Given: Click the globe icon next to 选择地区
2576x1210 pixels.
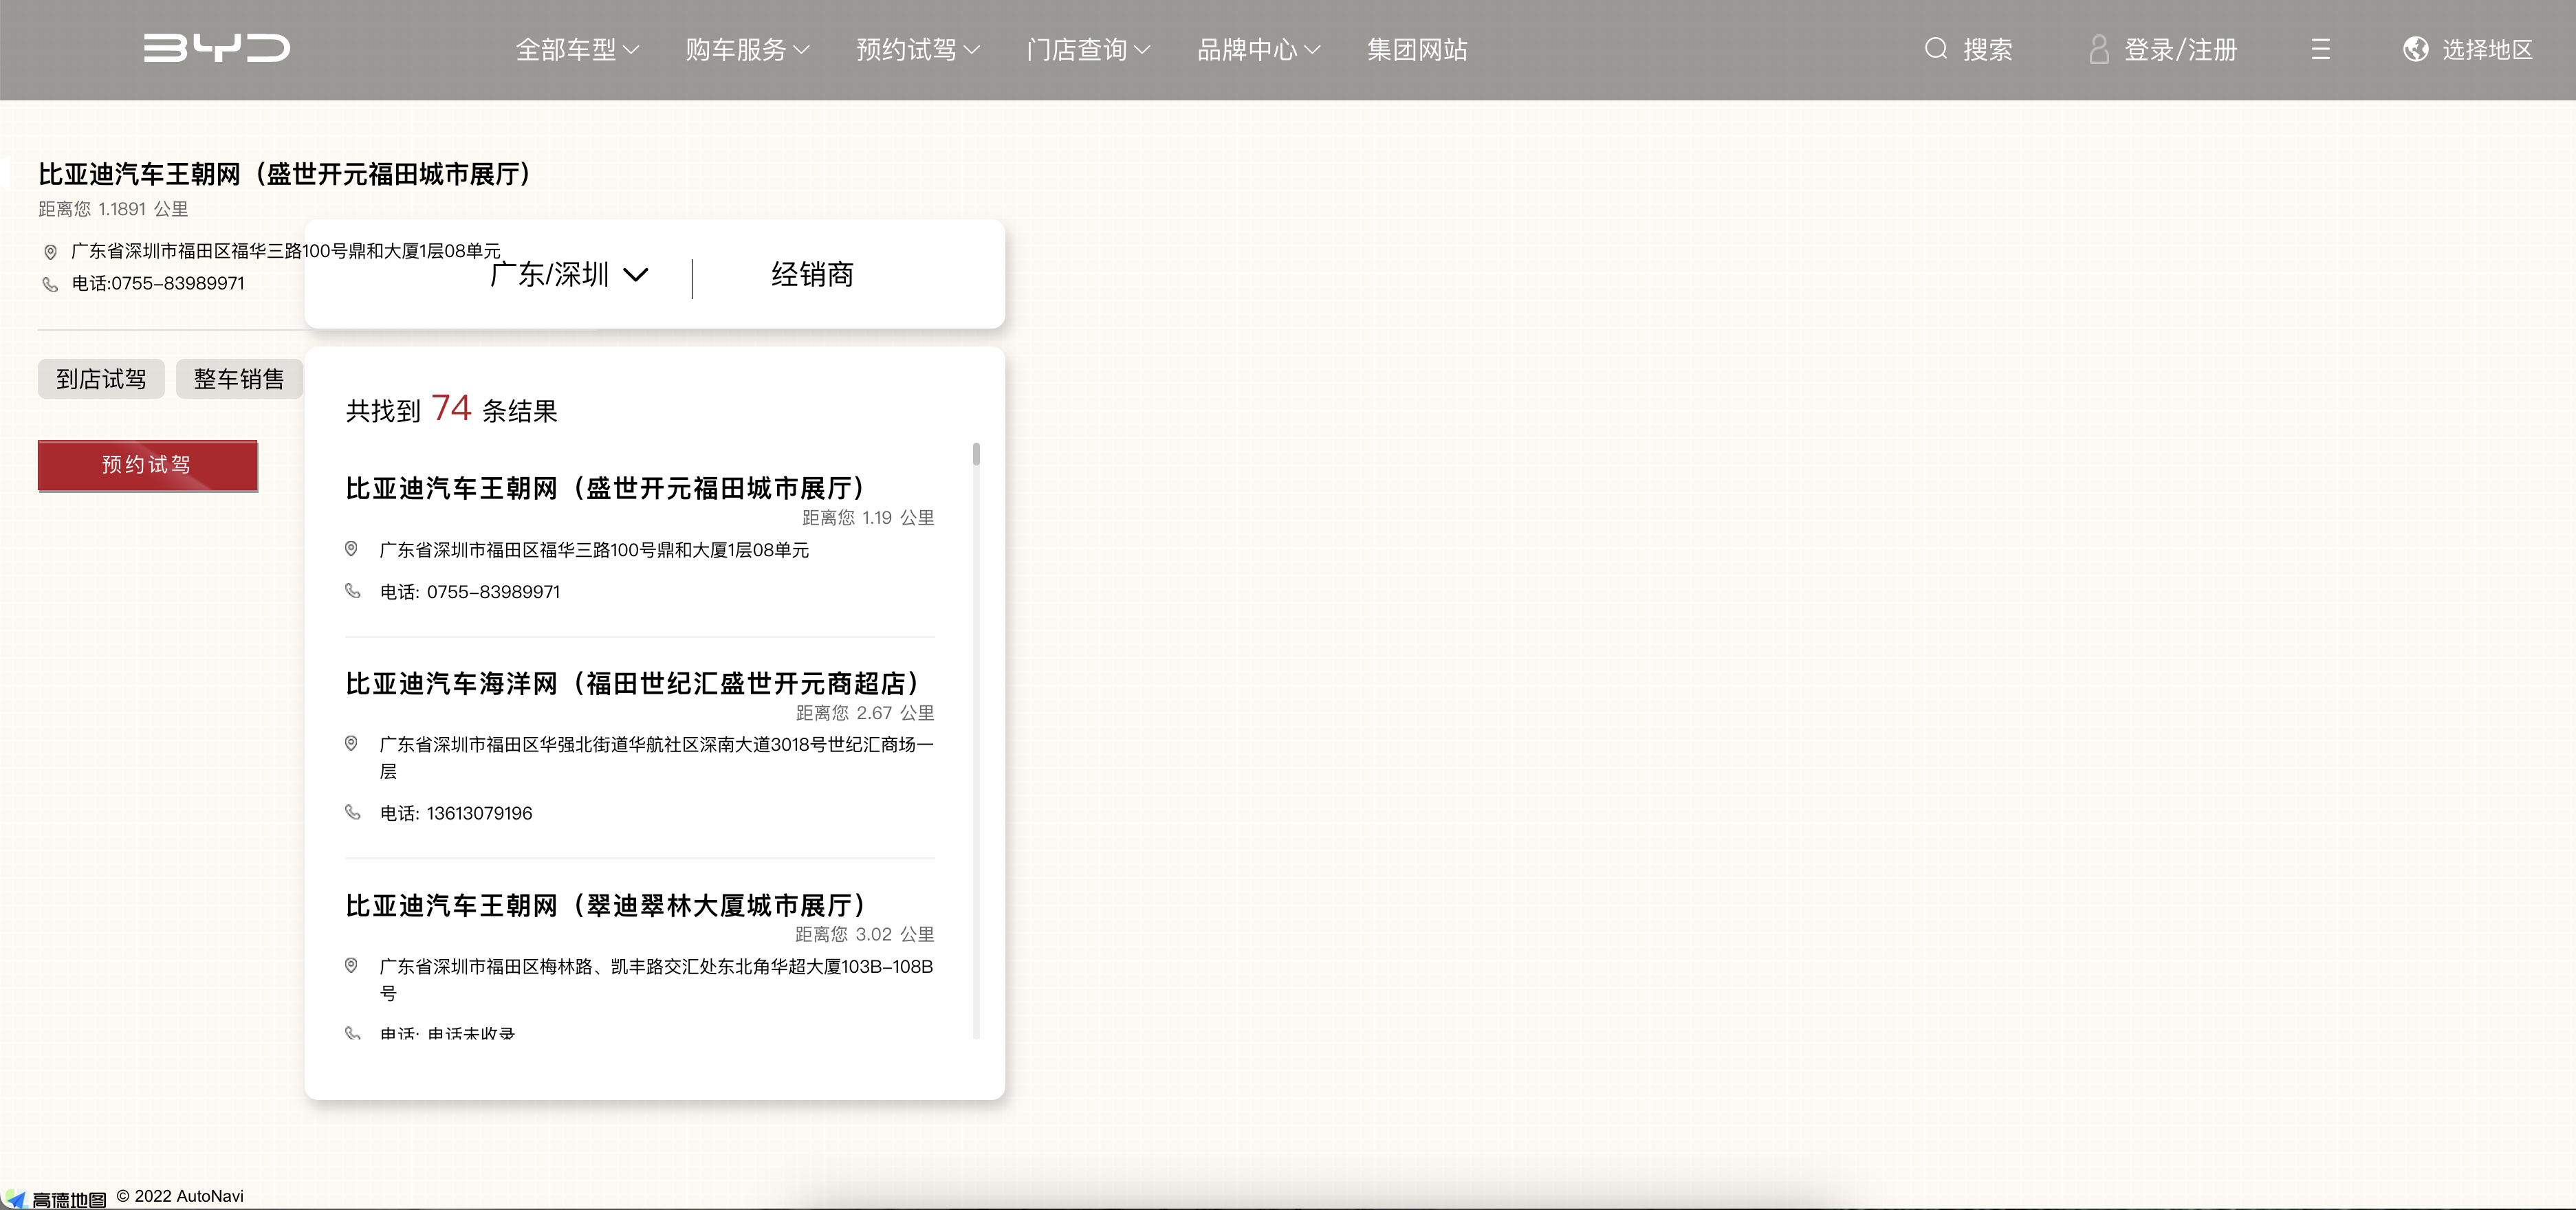Looking at the screenshot, I should click(x=2416, y=48).
